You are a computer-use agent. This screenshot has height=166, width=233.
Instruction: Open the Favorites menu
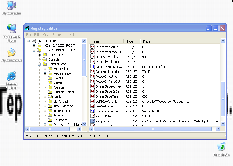(59, 35)
